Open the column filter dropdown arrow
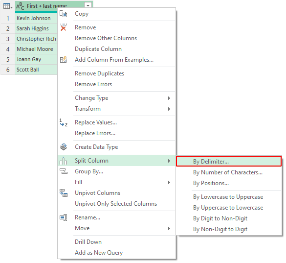286x263 pixels. point(88,5)
